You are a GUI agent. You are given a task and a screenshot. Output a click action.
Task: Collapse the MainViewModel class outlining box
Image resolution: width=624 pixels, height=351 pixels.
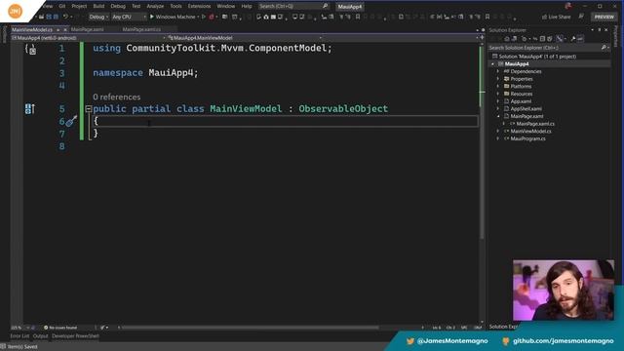pos(89,108)
